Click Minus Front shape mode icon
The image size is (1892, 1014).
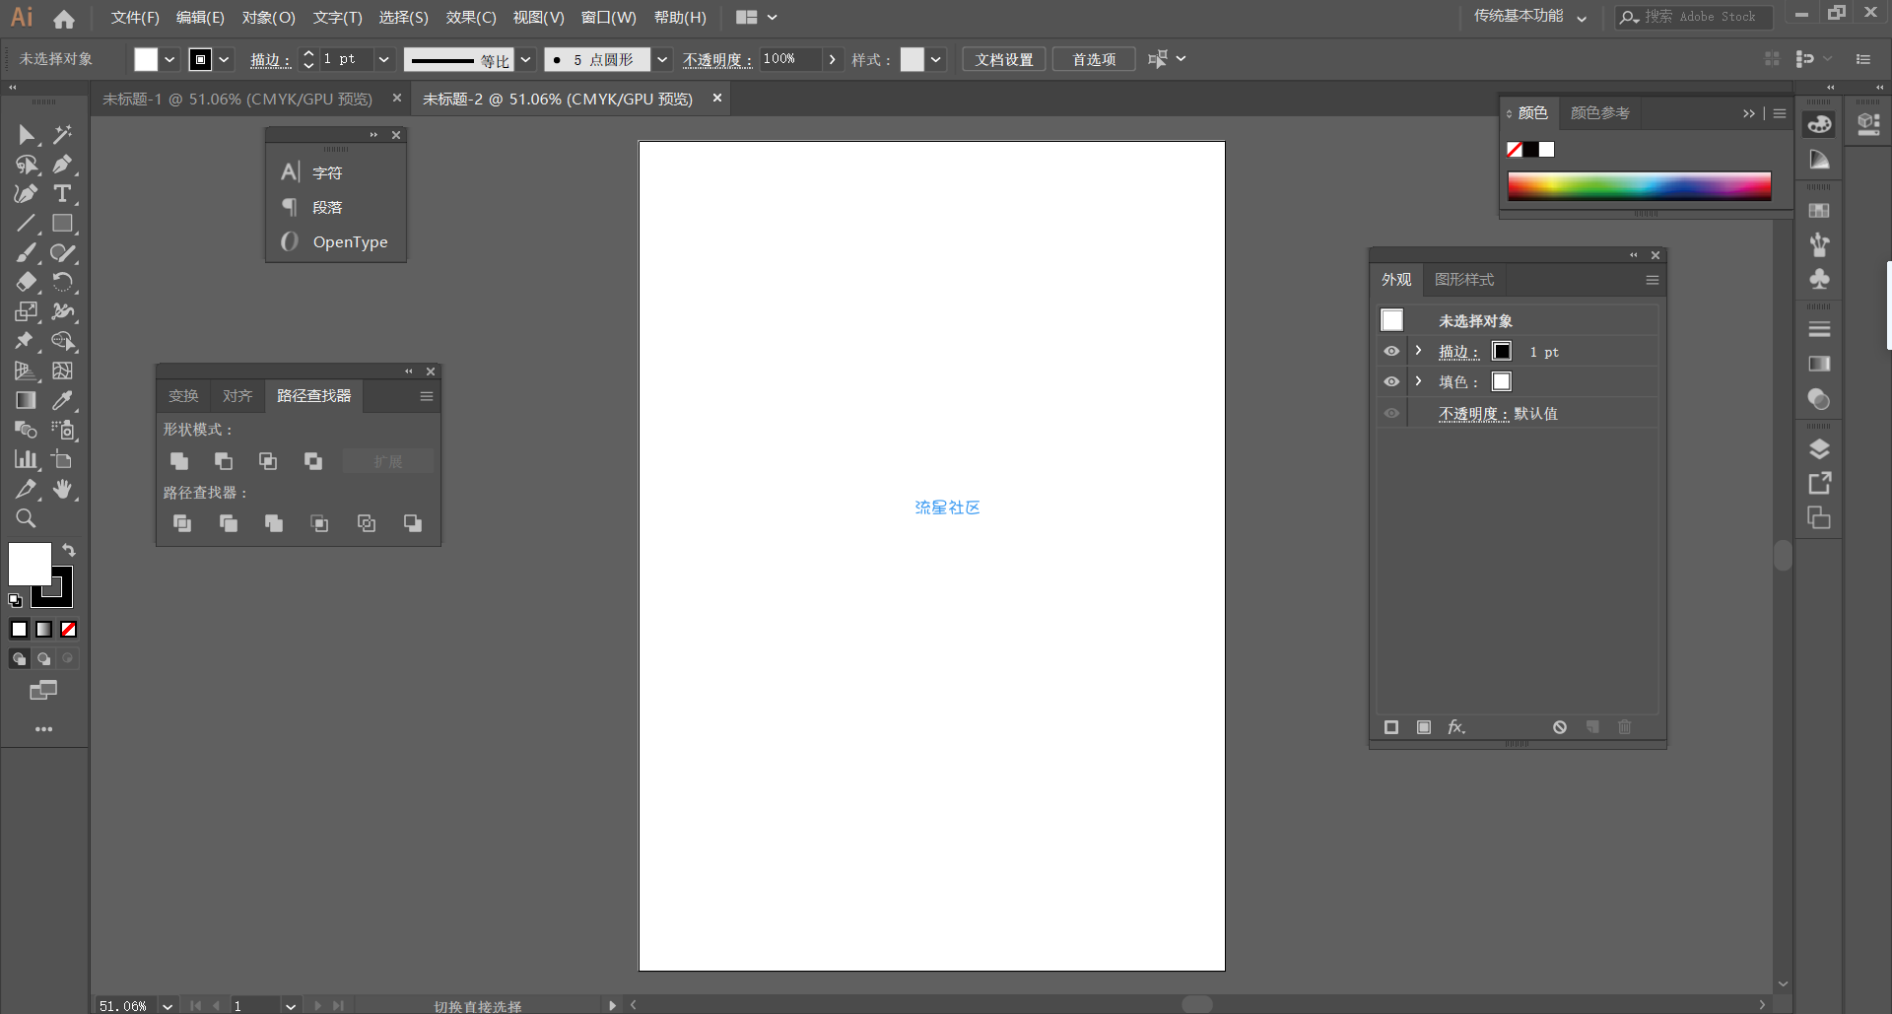click(224, 461)
